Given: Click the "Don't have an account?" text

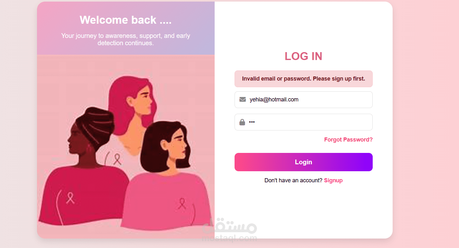Looking at the screenshot, I should (x=293, y=180).
